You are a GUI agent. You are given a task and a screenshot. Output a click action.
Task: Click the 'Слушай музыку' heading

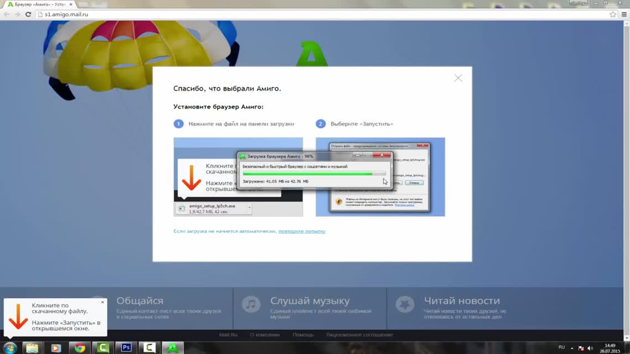(310, 300)
